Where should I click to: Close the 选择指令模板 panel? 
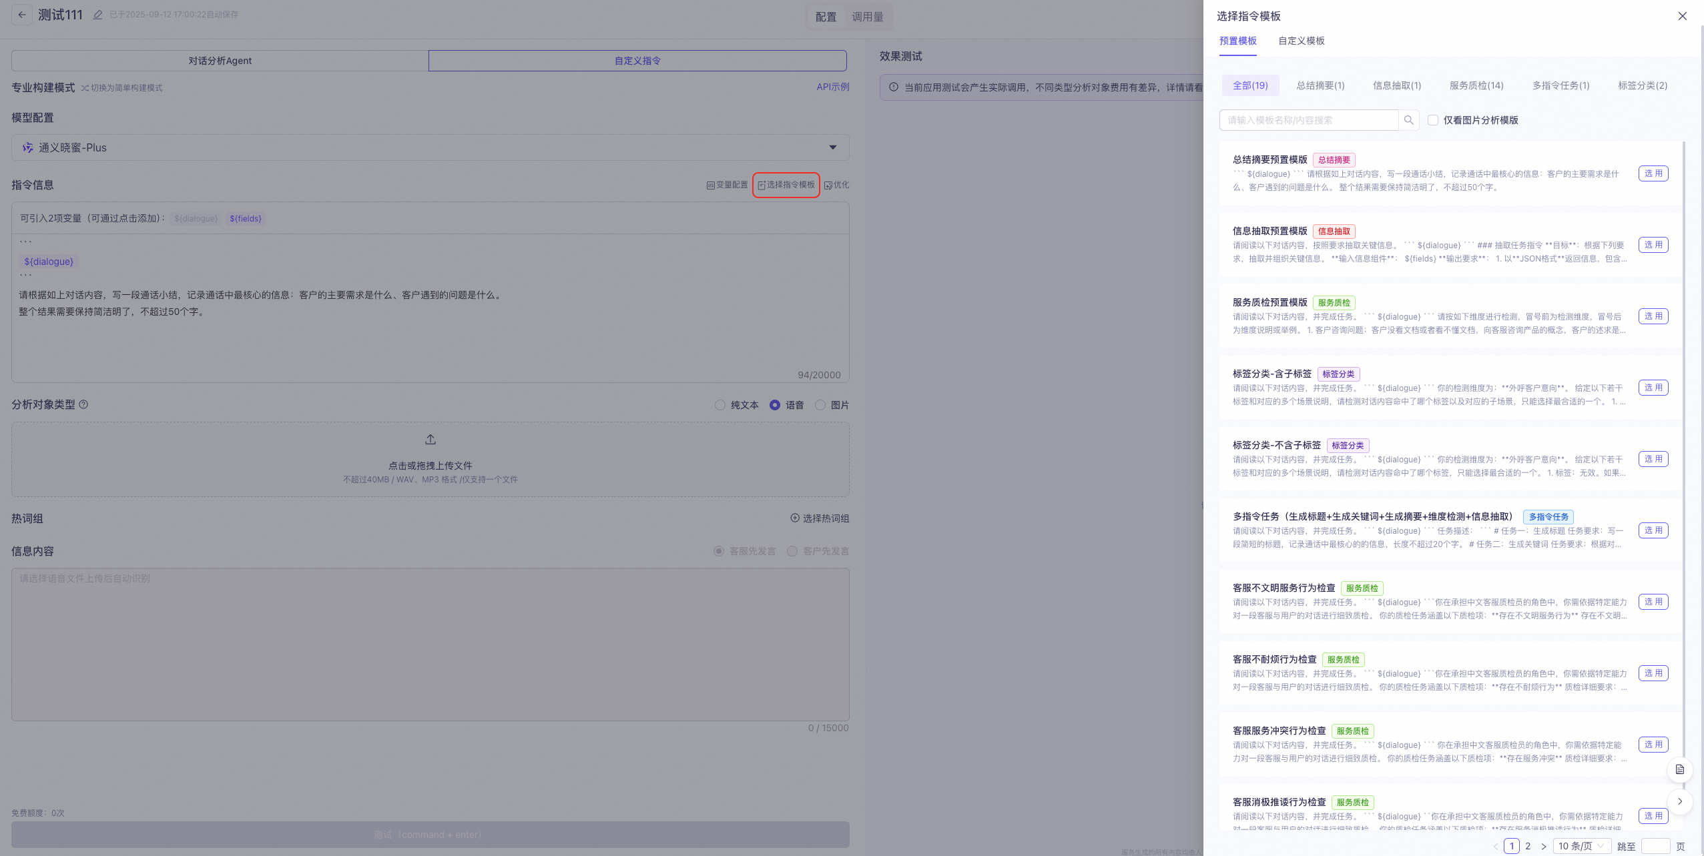1682,16
